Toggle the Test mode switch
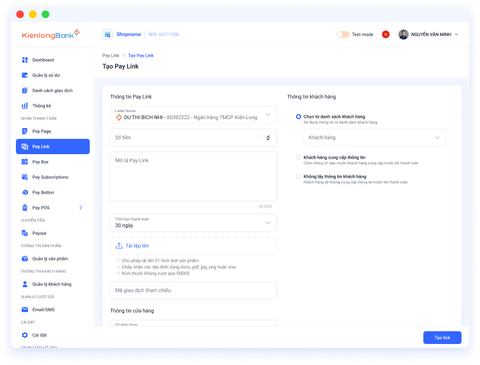The image size is (480, 365). point(343,34)
